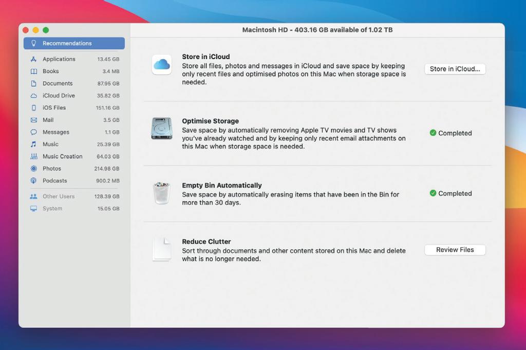The image size is (526, 350).
Task: Click the iOS Files phone icon
Action: [33, 108]
